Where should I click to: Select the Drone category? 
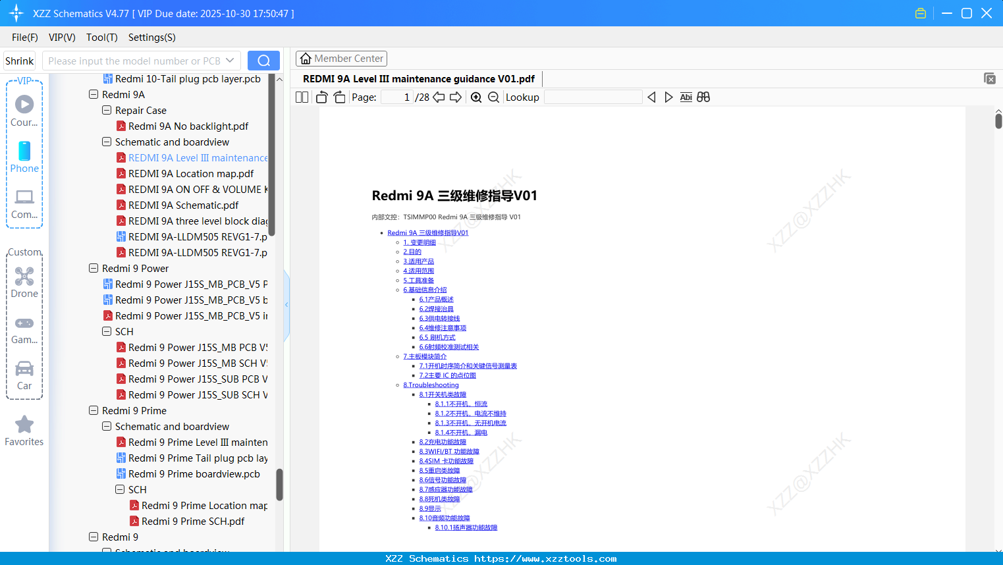tap(24, 282)
